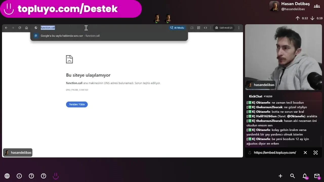
Task: Reload the page with refresh icon
Action: [x=20, y=28]
